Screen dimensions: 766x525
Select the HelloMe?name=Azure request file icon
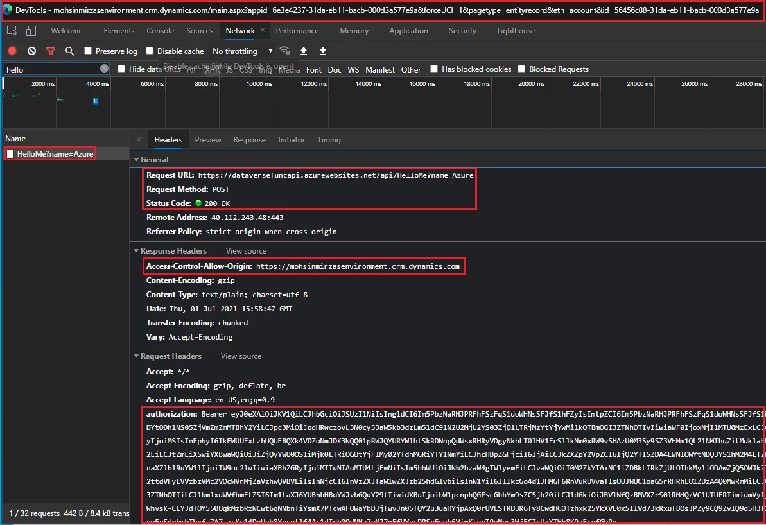point(10,154)
